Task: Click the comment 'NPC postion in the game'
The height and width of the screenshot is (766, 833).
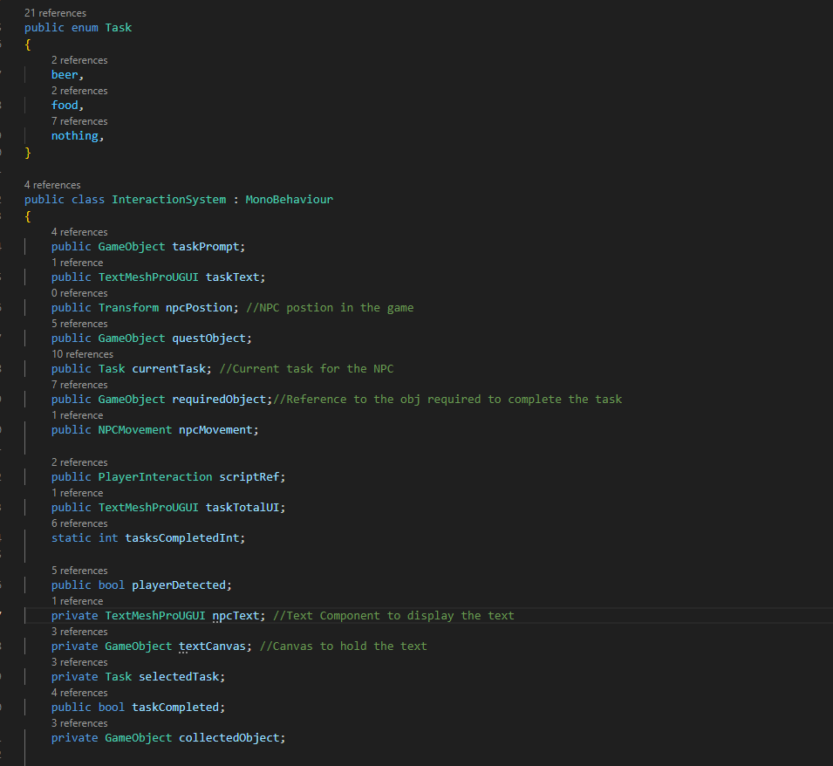Action: point(330,308)
